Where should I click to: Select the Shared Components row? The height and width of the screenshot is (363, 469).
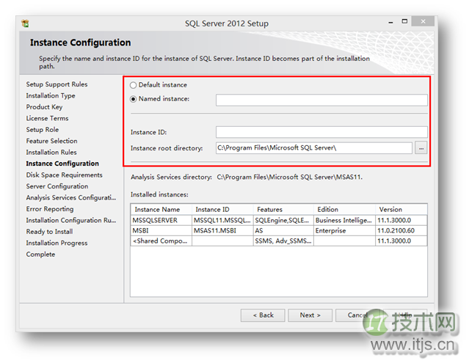pyautogui.click(x=279, y=241)
